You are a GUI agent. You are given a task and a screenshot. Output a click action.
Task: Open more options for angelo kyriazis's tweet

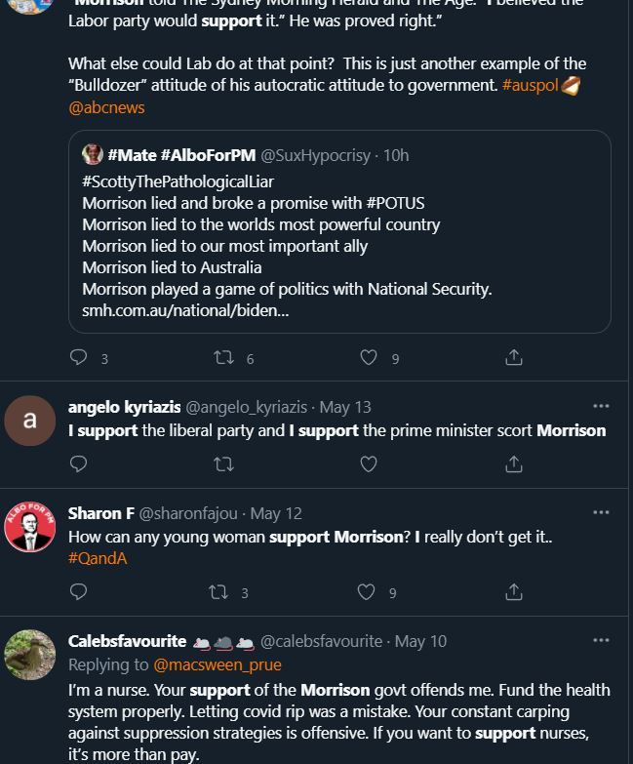click(x=601, y=406)
